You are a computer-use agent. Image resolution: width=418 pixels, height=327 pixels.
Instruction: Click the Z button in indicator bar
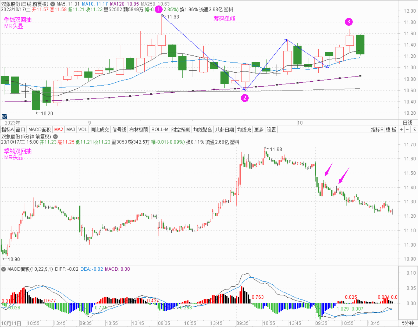coord(414,129)
